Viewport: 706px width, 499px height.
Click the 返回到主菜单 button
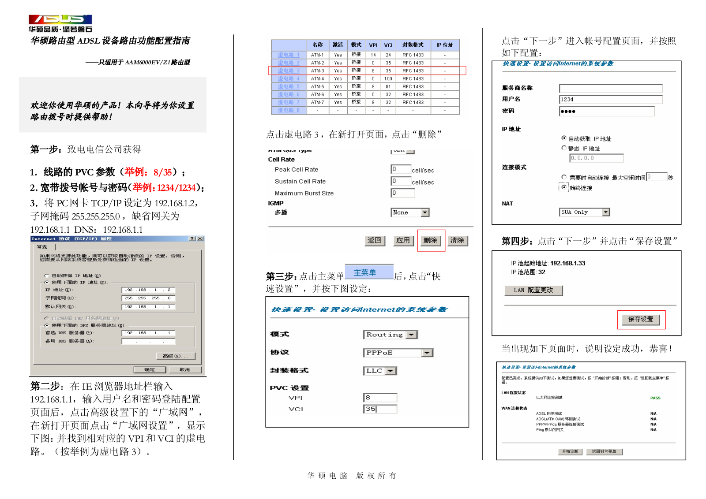click(604, 452)
